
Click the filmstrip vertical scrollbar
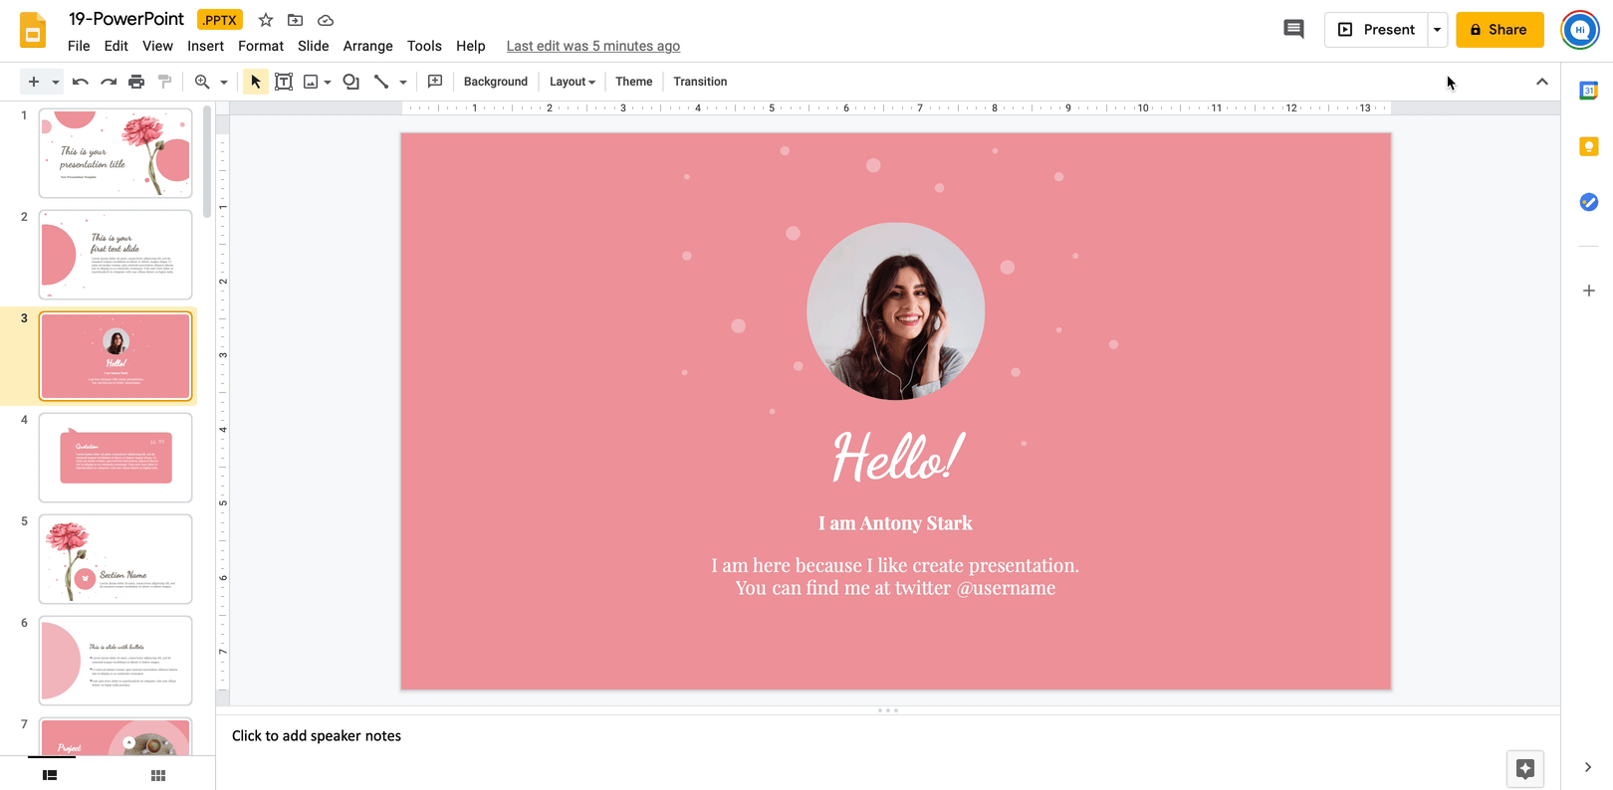coord(207,162)
